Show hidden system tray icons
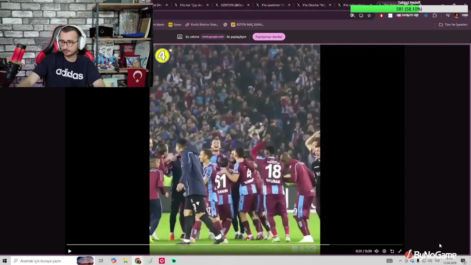 click(x=400, y=261)
